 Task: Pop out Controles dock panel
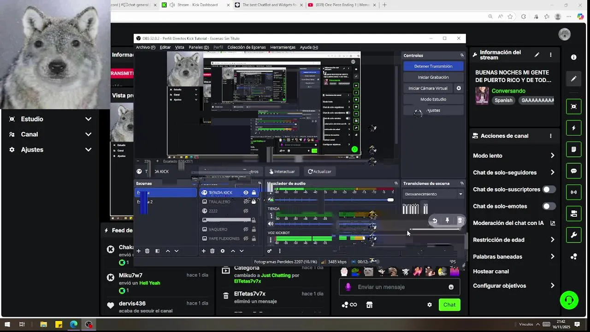pos(462,55)
